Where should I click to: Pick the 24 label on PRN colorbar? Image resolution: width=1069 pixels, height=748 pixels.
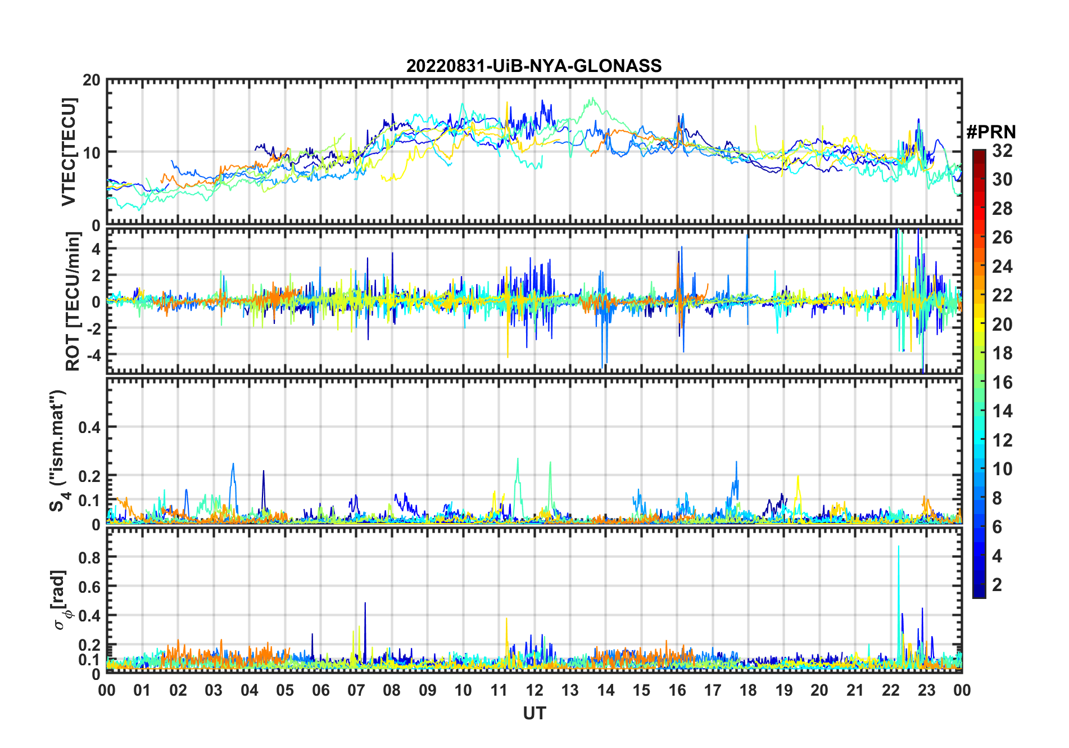point(1003,267)
